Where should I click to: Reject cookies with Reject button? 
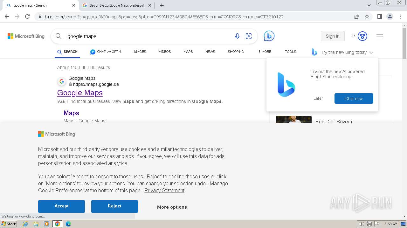pyautogui.click(x=114, y=206)
